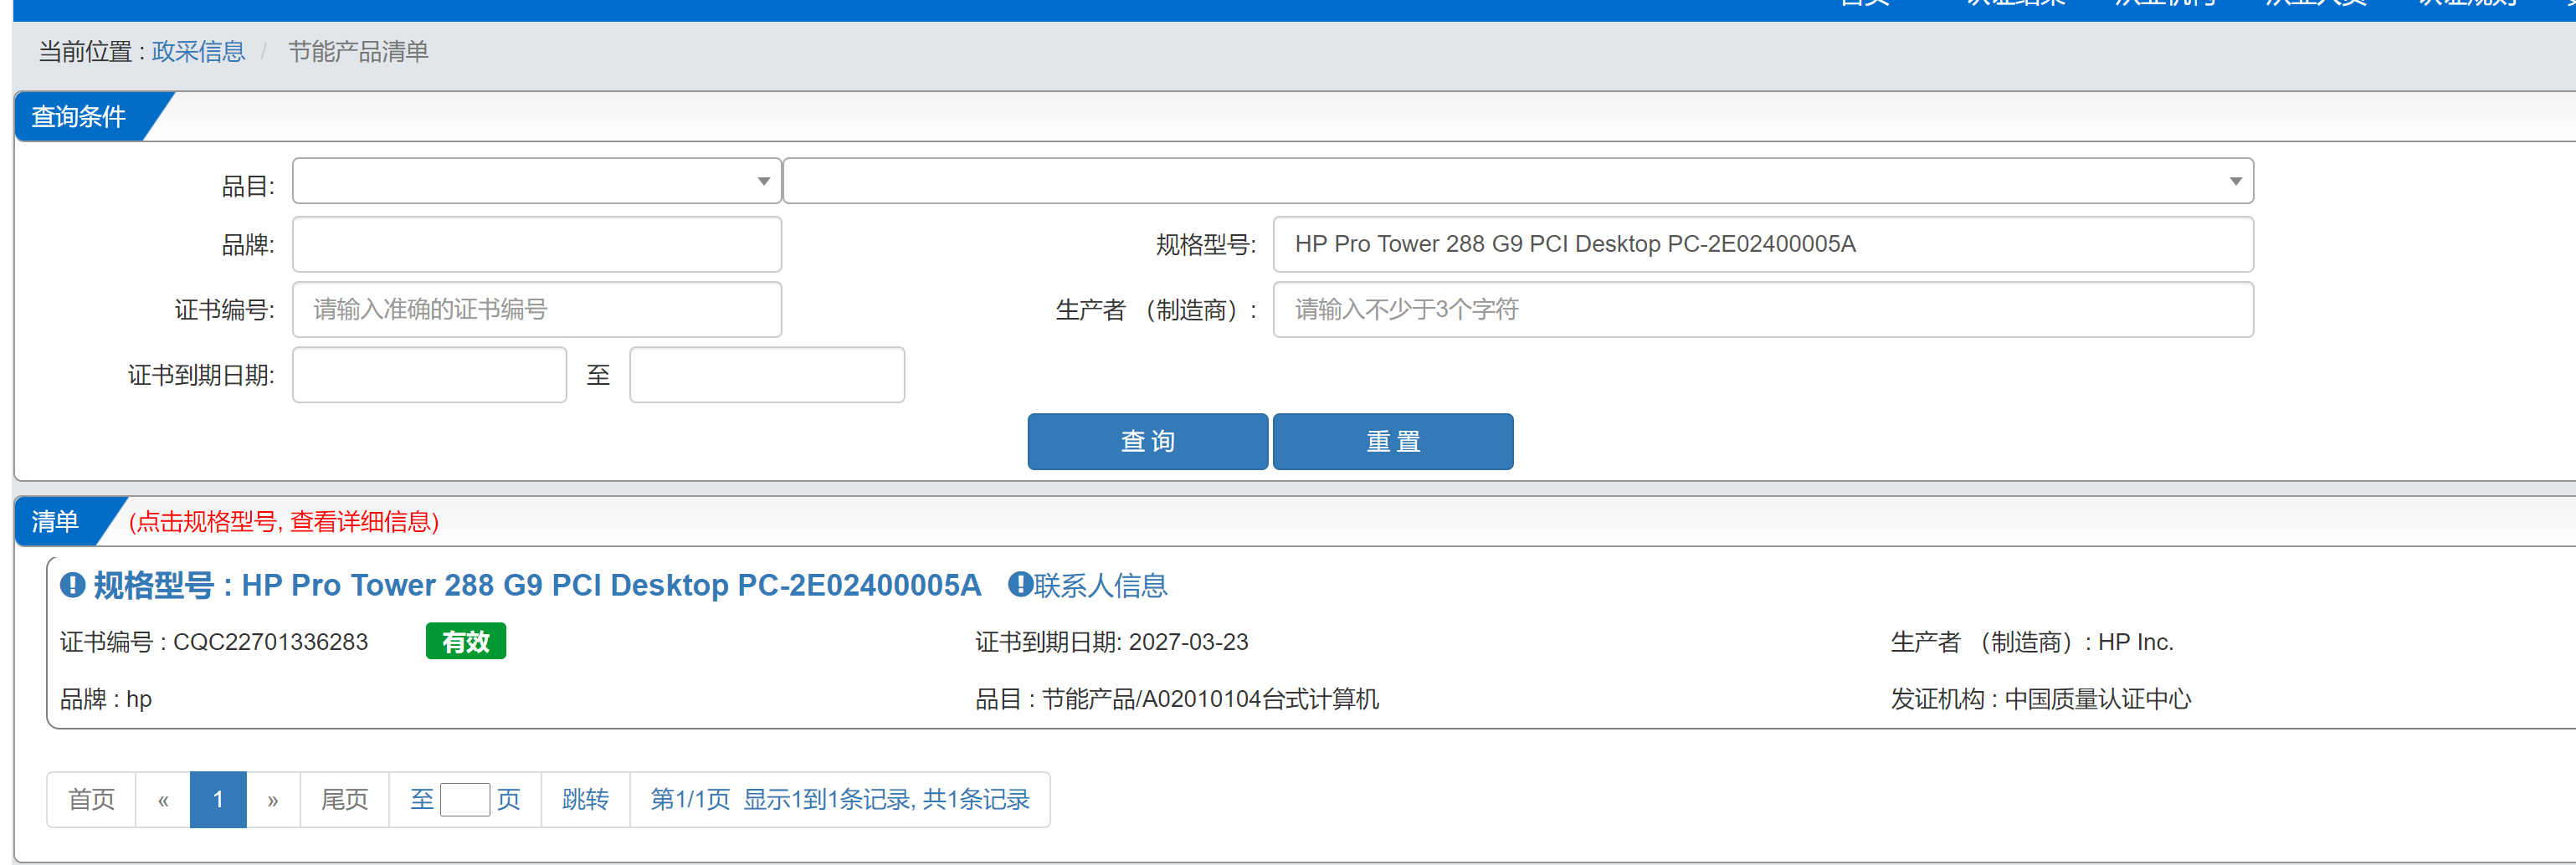The height and width of the screenshot is (865, 2576).
Task: Select page 1 in pagination
Action: [x=218, y=799]
